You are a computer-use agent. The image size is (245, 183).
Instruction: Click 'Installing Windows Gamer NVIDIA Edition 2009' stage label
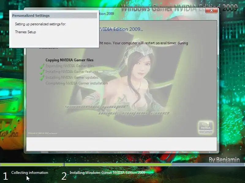107,173
